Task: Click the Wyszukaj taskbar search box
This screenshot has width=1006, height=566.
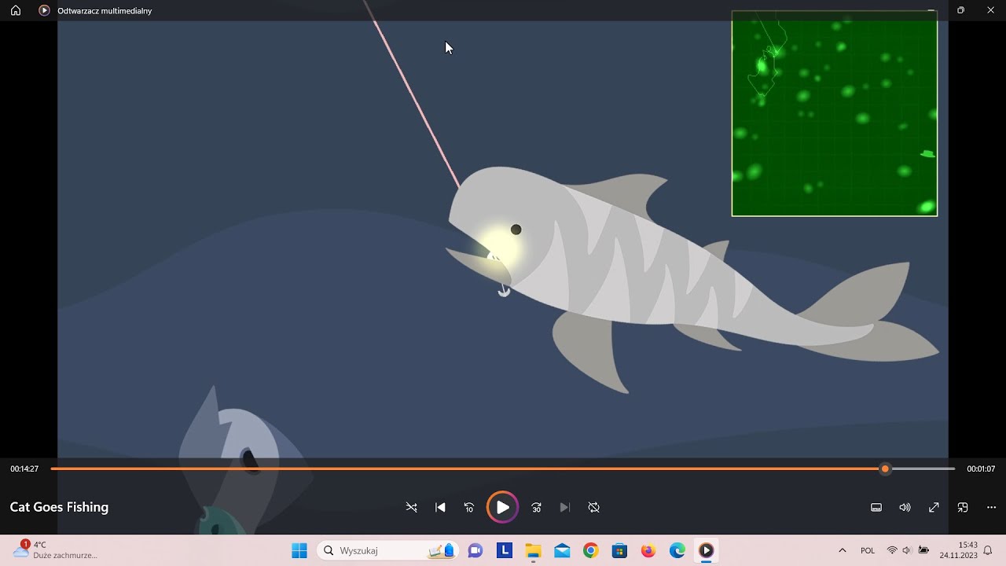Action: [x=389, y=550]
